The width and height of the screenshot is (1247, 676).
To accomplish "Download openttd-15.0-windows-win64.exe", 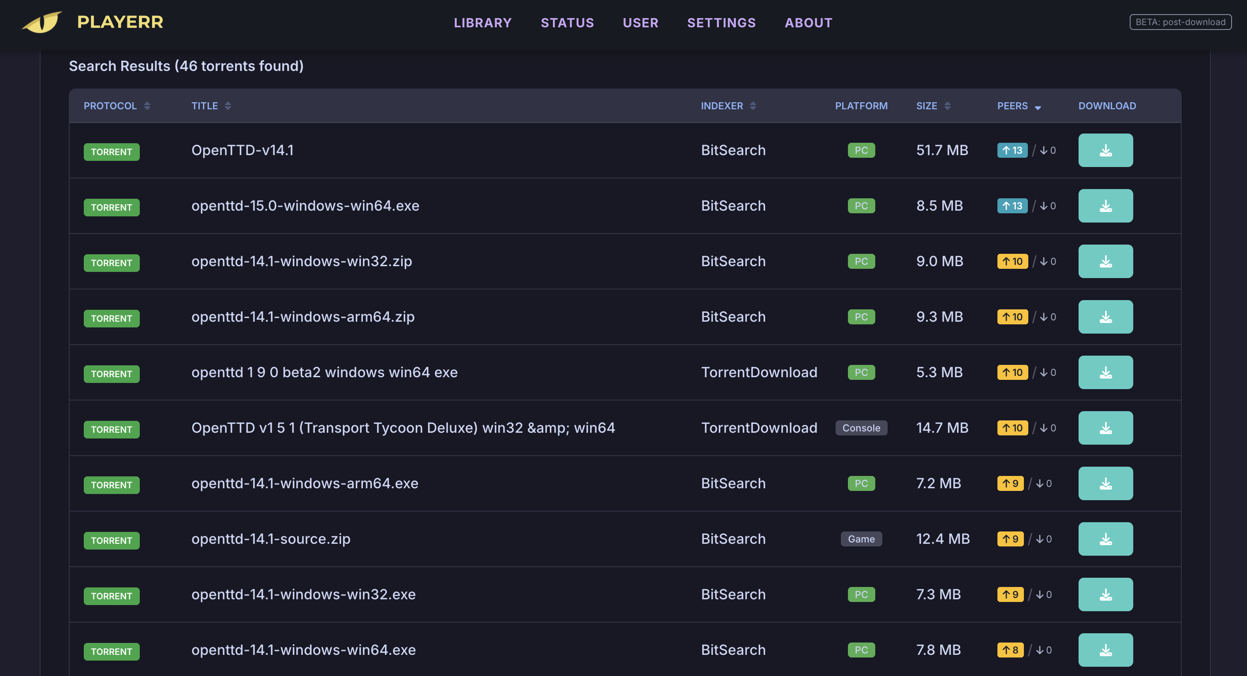I will (1105, 206).
